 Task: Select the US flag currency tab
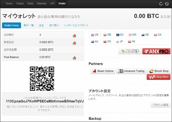point(94,35)
